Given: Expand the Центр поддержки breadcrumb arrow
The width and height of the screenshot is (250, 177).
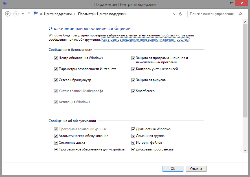Looking at the screenshot, I should pyautogui.click(x=75, y=14).
